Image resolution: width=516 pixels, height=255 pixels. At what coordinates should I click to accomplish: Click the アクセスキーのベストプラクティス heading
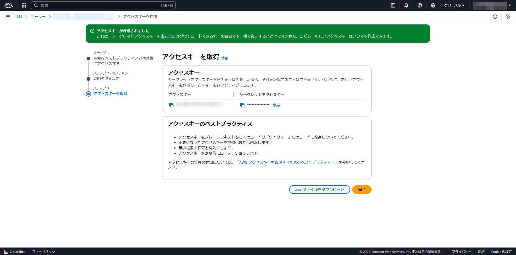[x=210, y=124]
